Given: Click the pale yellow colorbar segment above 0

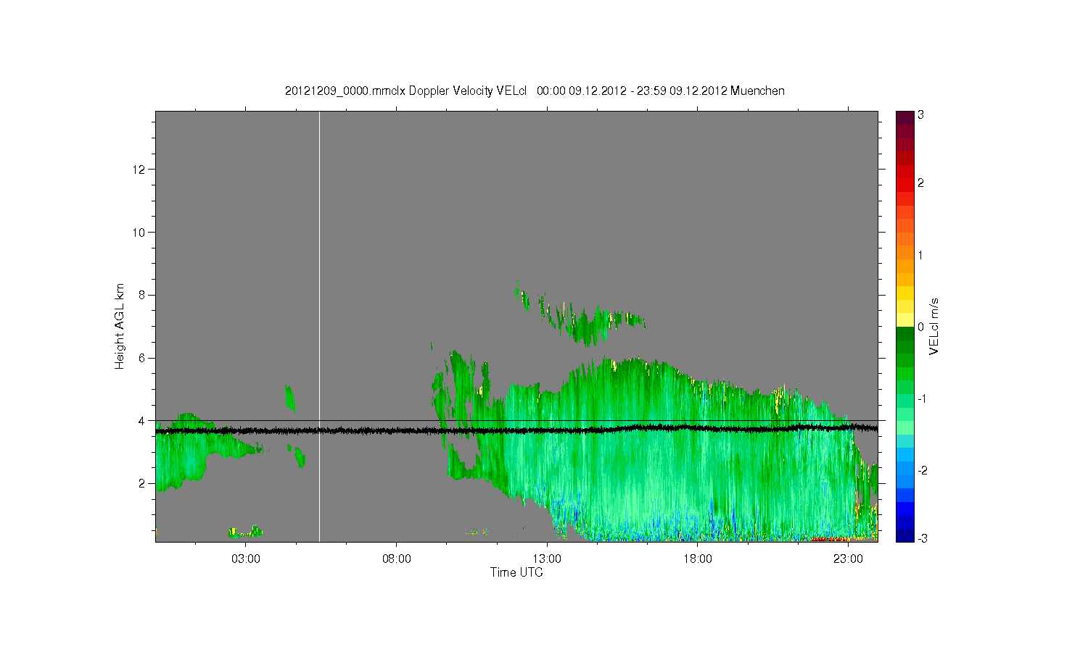Looking at the screenshot, I should tap(904, 319).
